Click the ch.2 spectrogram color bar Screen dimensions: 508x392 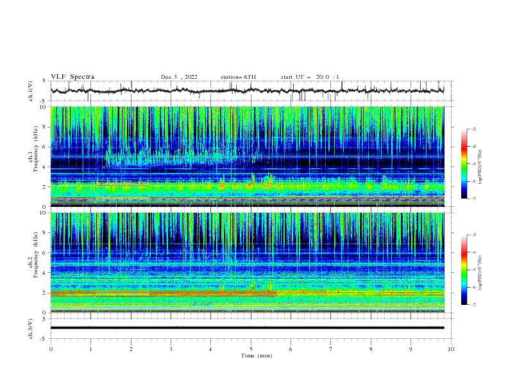tap(464, 270)
